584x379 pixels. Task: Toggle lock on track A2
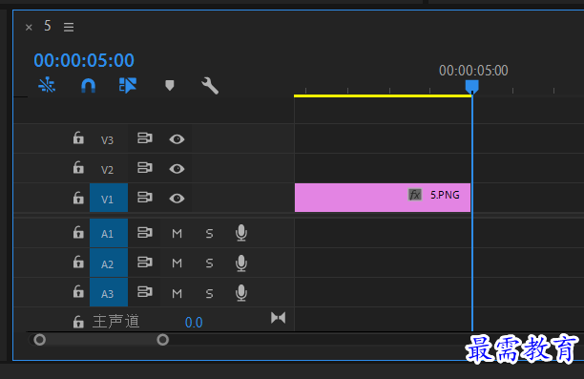tap(78, 262)
